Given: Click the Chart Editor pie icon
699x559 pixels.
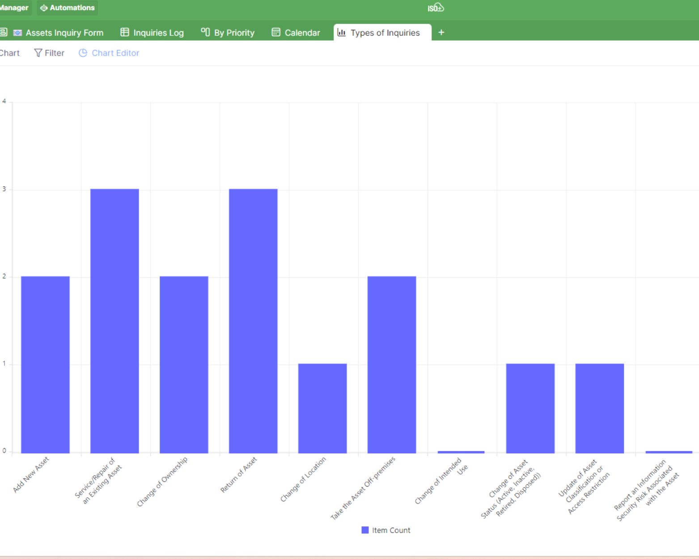Looking at the screenshot, I should click(83, 53).
